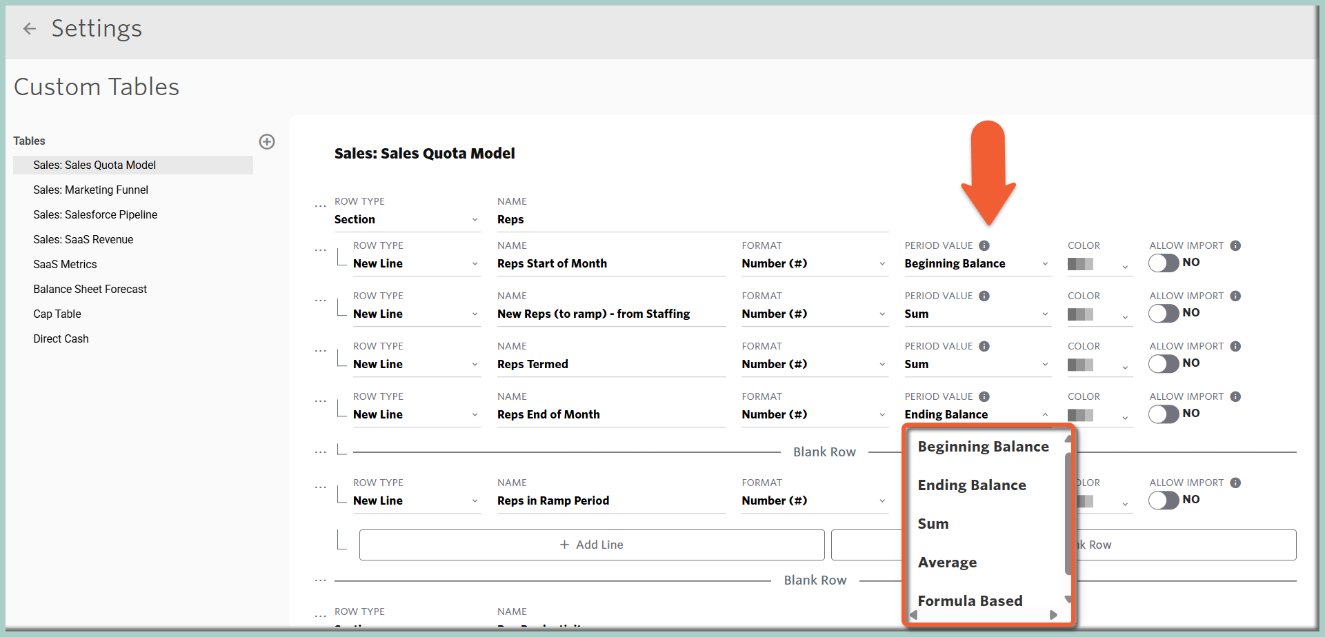
Task: Choose Formula Based in the dropdown list
Action: [x=970, y=601]
